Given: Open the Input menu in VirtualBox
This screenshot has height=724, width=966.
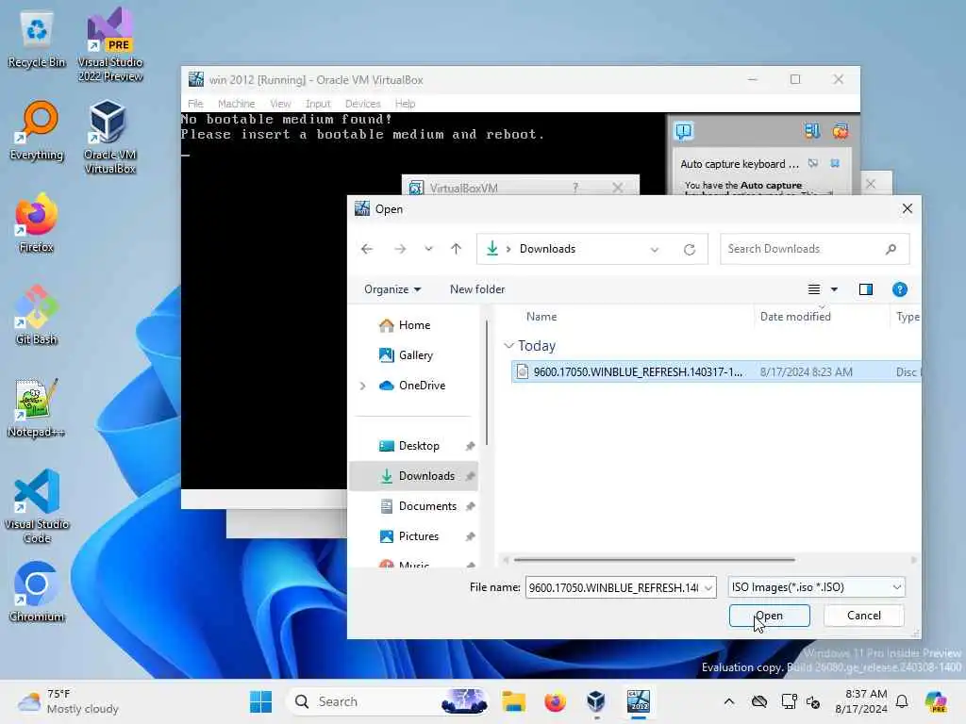Looking at the screenshot, I should coord(318,104).
